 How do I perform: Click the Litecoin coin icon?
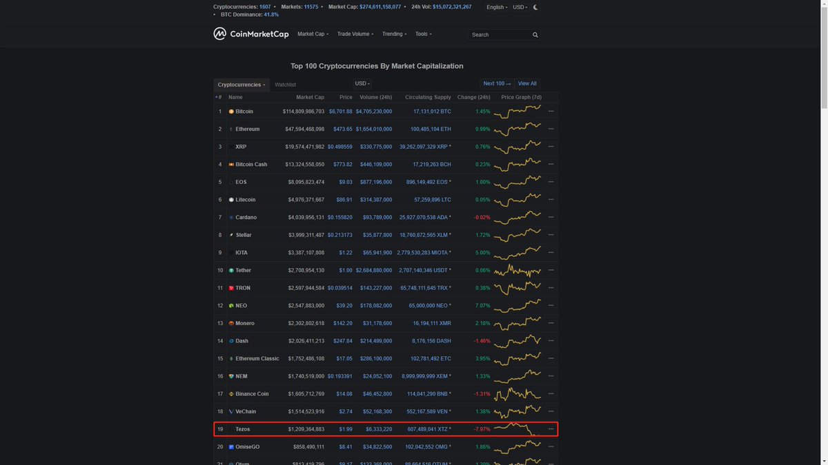pos(231,200)
